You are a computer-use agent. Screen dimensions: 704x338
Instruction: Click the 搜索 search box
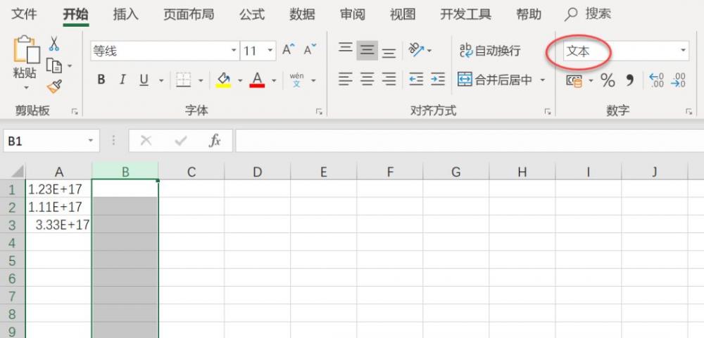(588, 14)
